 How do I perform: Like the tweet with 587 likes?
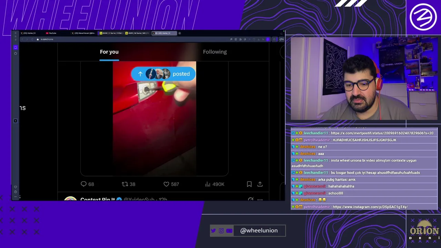(x=171, y=184)
